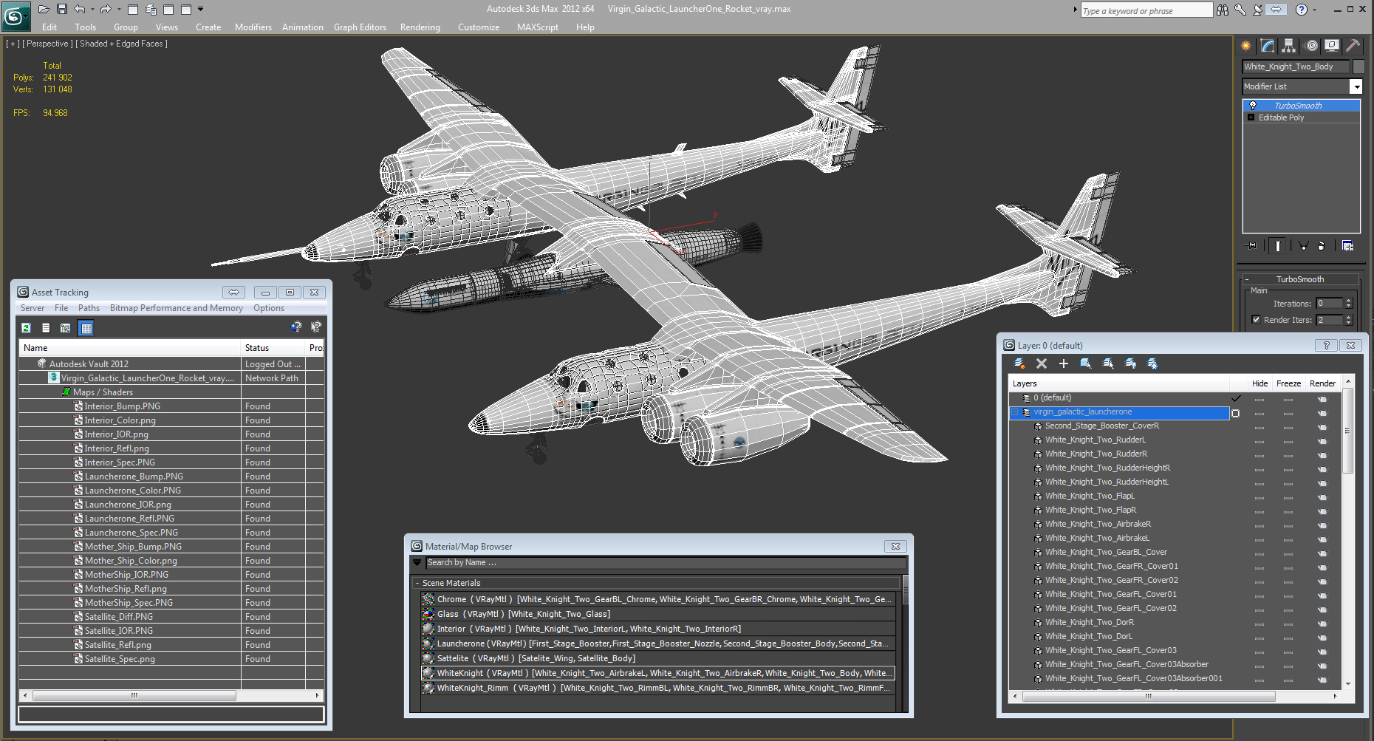
Task: Click Hide/Unhide All Layers icon in Layer dialog
Action: (x=1130, y=363)
